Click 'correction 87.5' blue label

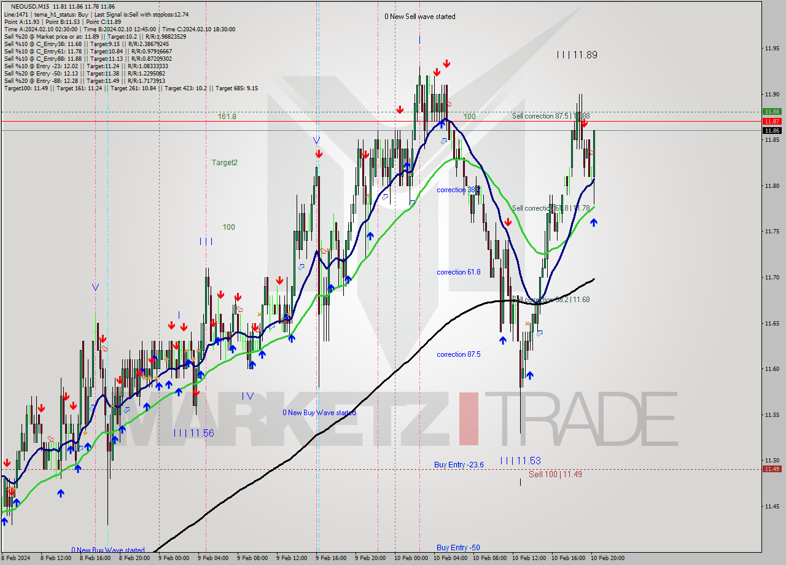[459, 354]
